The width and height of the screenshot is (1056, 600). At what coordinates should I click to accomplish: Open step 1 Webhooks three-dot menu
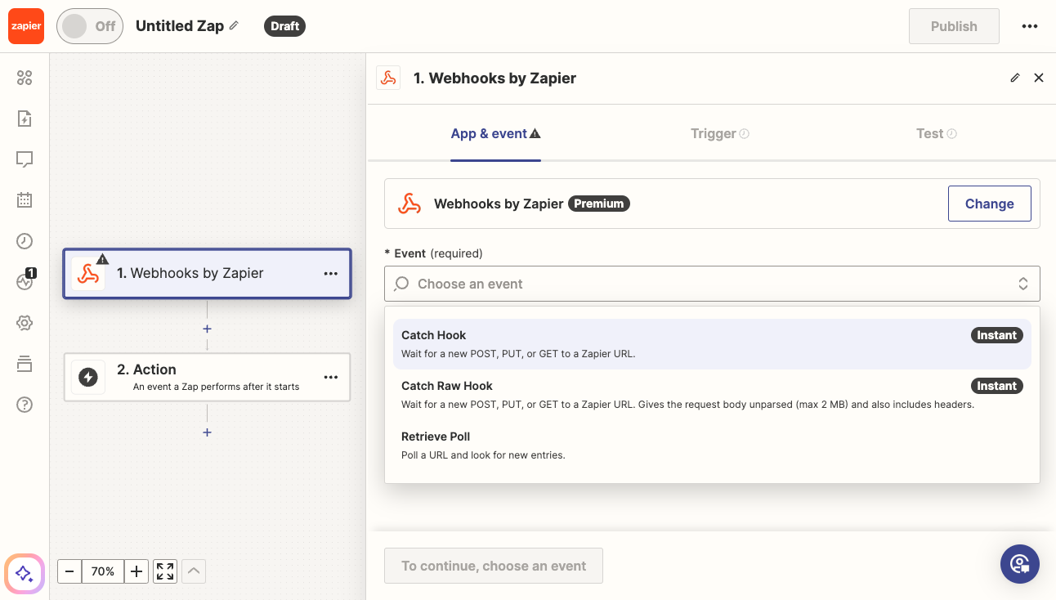(331, 274)
